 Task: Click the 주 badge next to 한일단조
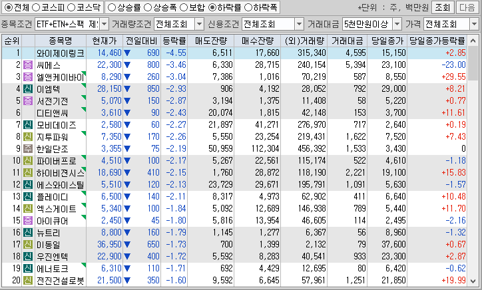pos(28,149)
